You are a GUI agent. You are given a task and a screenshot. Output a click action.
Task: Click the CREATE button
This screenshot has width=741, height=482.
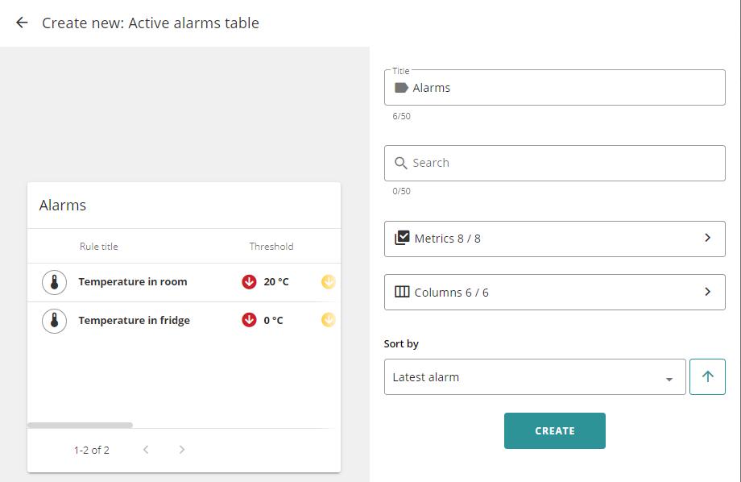click(555, 431)
